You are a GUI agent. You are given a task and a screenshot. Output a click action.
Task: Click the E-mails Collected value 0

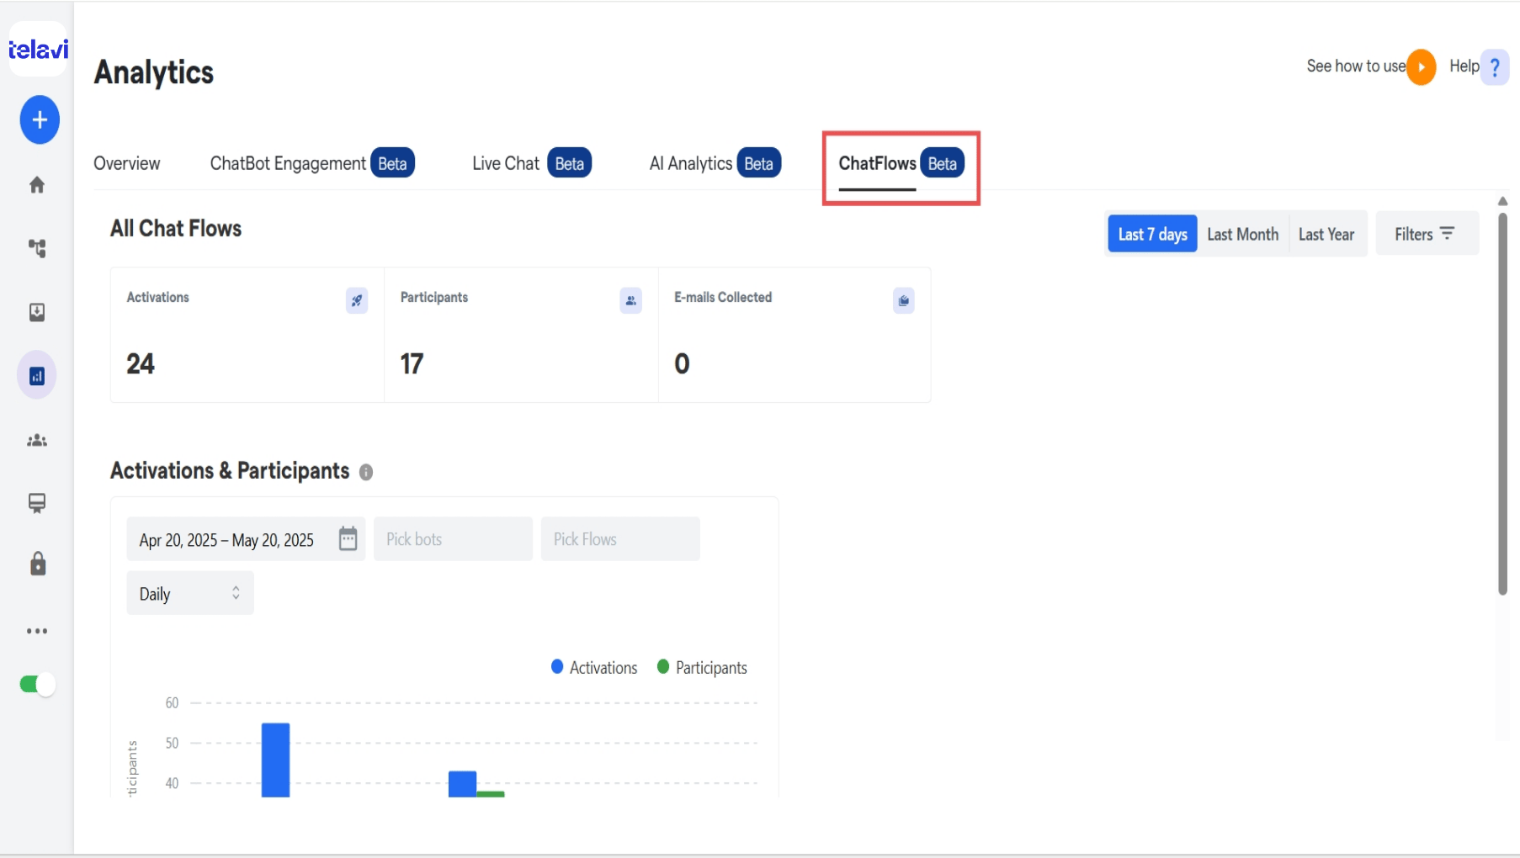point(682,363)
